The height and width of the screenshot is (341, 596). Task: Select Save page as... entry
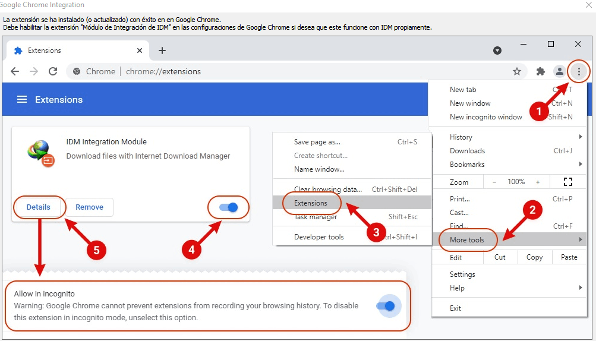point(352,142)
